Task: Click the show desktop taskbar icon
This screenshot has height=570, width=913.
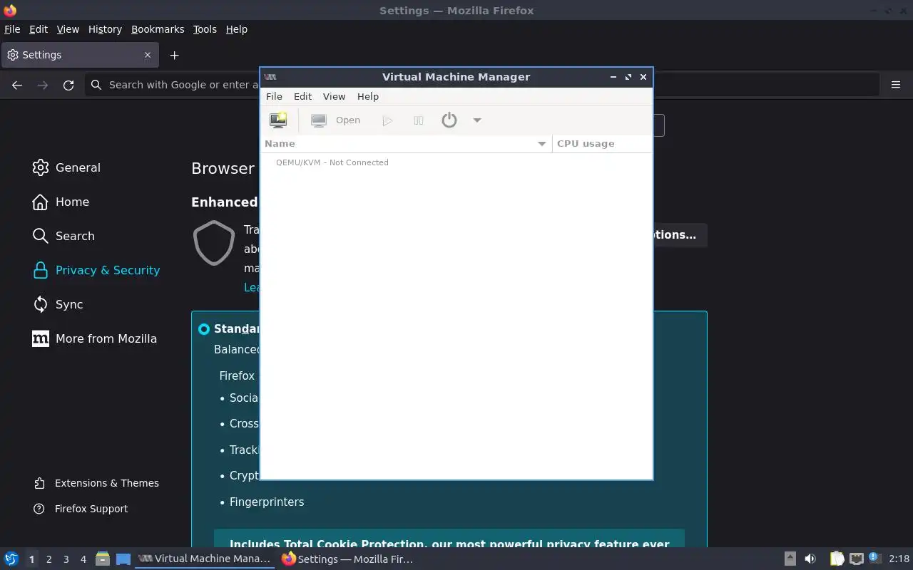Action: 123,559
